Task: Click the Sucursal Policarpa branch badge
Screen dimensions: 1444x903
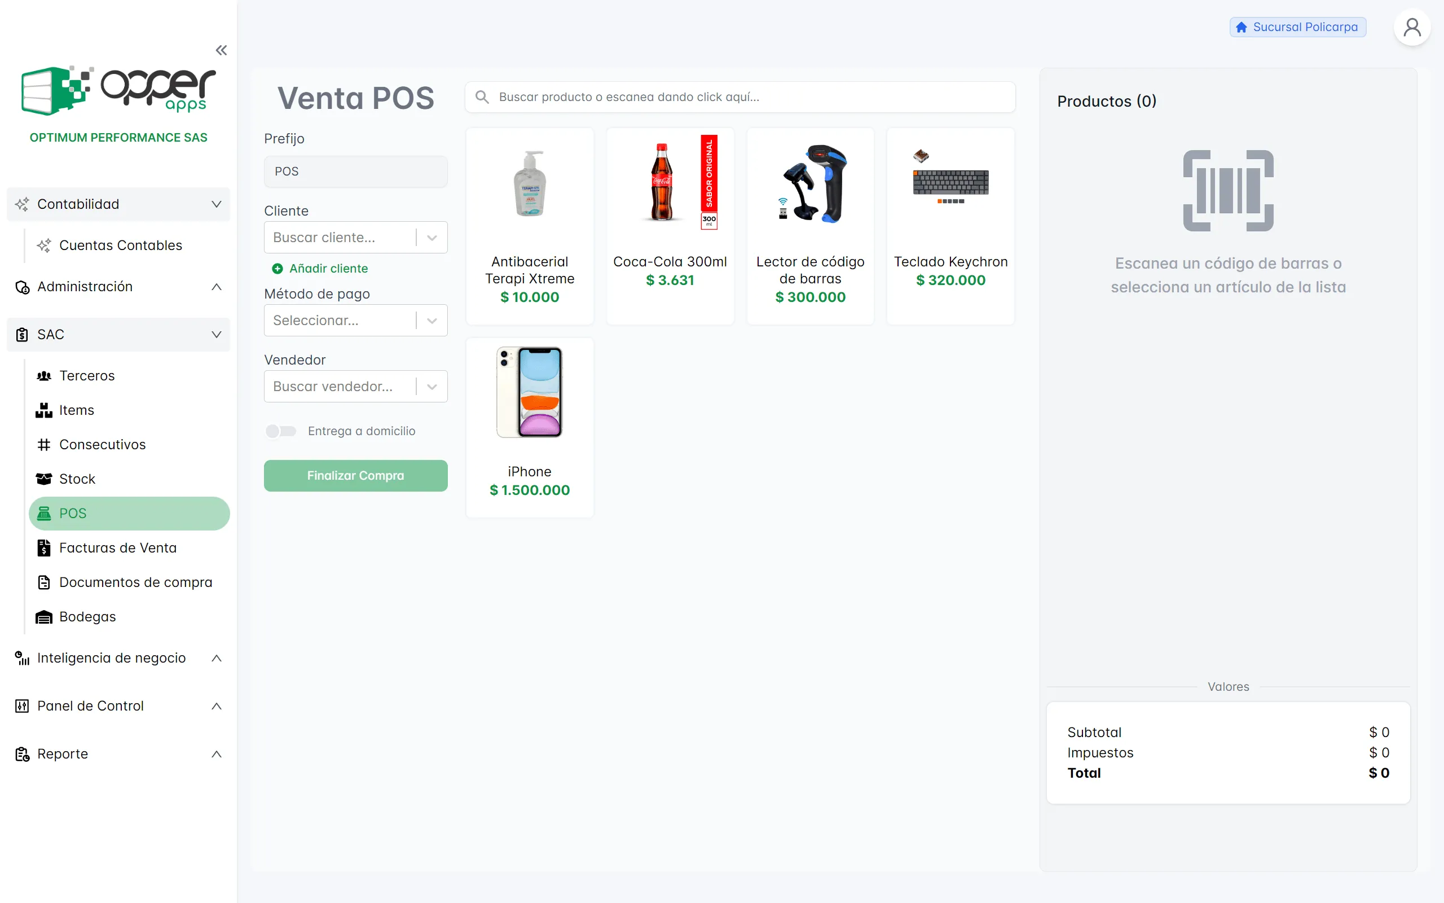Action: click(x=1297, y=28)
